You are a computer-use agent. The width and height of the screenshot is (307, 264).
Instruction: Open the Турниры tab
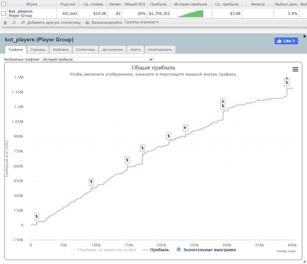[x=38, y=49]
